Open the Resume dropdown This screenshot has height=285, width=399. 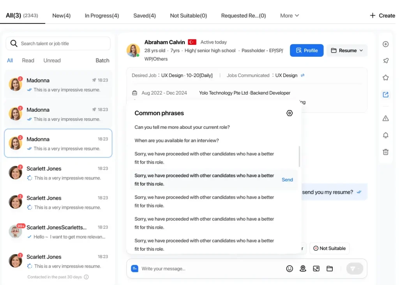[x=347, y=50]
